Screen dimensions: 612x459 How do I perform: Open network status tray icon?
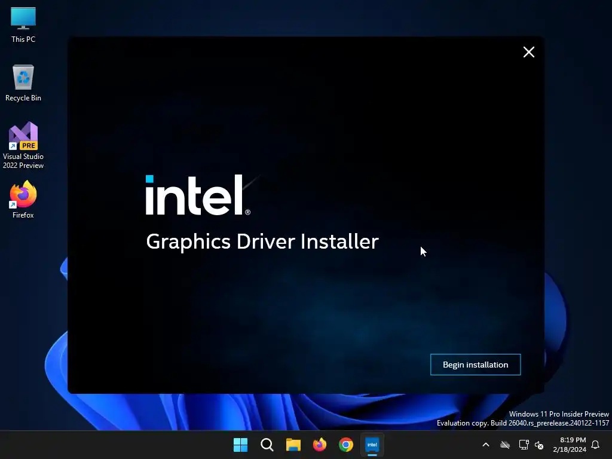tap(524, 445)
